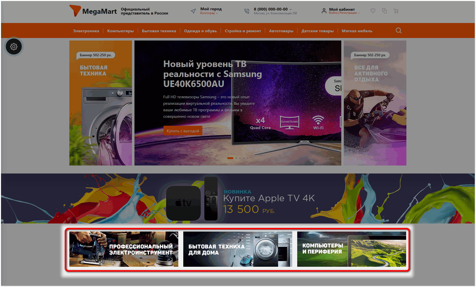Click the 8 (000) 000-00-00 phone number
The image size is (476, 287).
click(x=271, y=9)
